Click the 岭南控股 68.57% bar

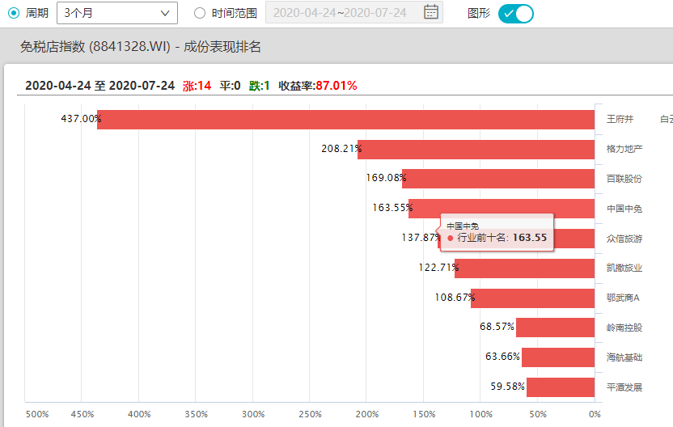click(x=555, y=328)
